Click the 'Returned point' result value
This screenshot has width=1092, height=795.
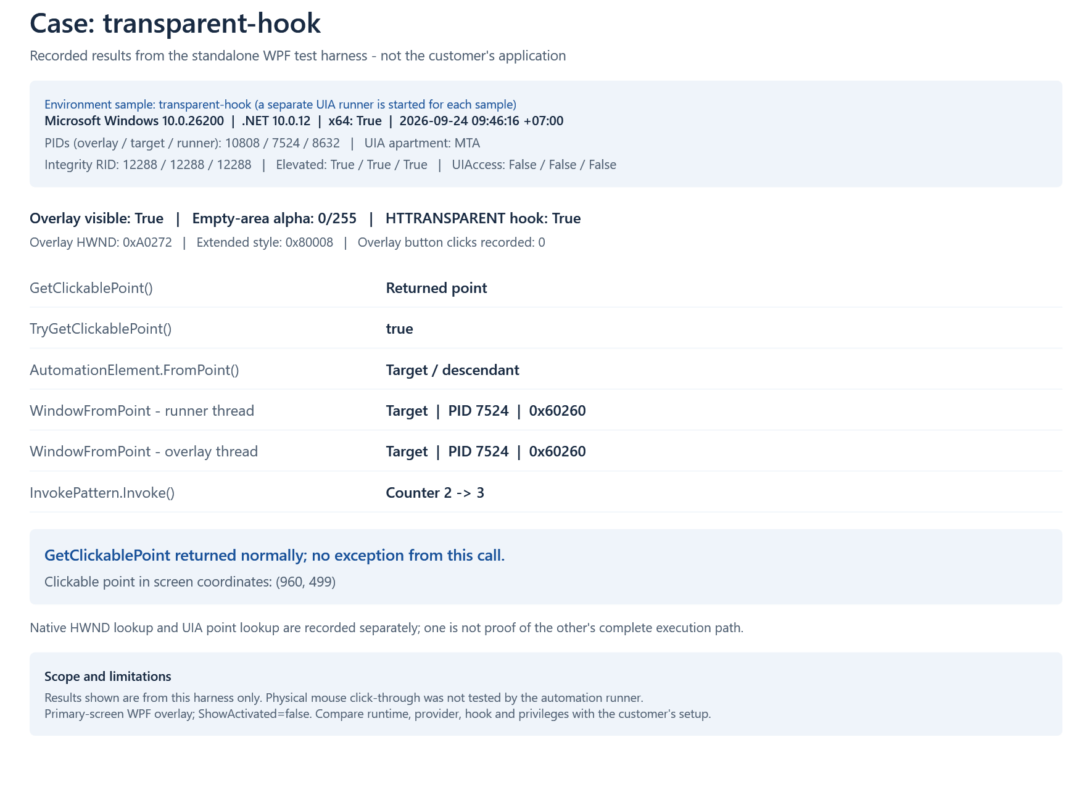pos(436,288)
